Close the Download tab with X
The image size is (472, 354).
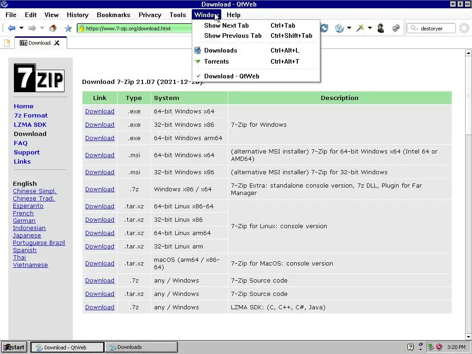(x=57, y=43)
